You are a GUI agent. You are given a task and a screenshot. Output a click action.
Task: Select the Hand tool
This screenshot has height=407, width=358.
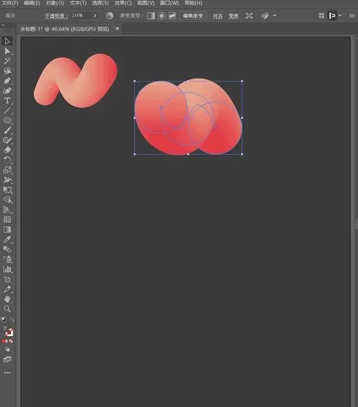(x=7, y=299)
